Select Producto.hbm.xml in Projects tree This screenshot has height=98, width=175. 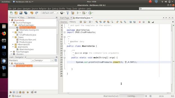click(x=28, y=40)
